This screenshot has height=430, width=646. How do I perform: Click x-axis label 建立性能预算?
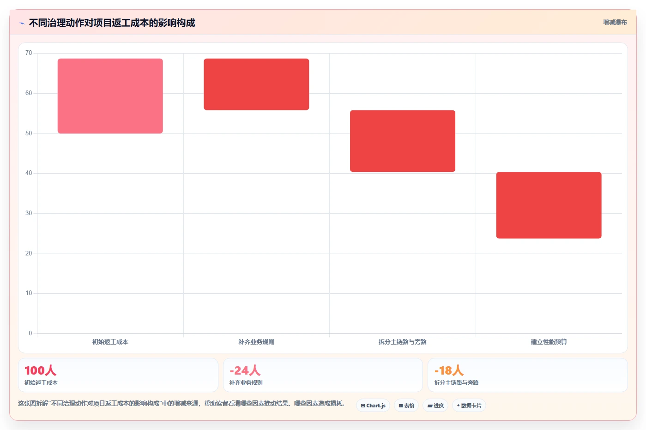point(549,342)
